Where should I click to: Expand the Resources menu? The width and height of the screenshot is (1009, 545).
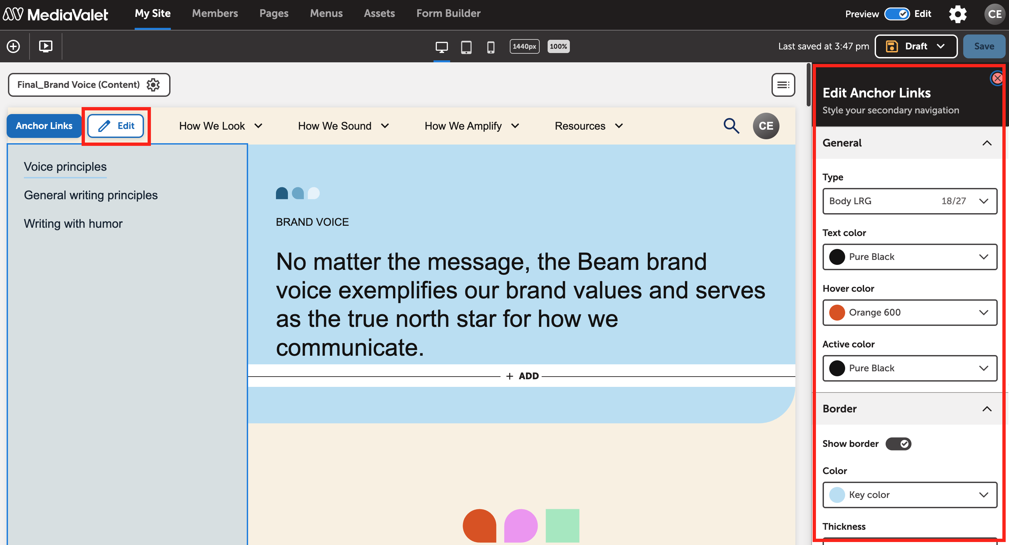tap(588, 126)
